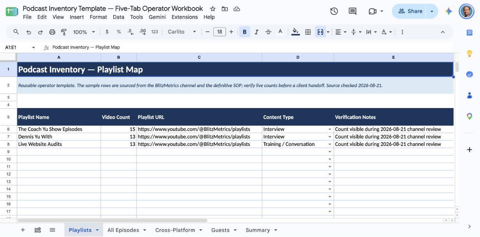This screenshot has width=480, height=237.
Task: Open text wrapping dropdown
Action: pos(371,32)
